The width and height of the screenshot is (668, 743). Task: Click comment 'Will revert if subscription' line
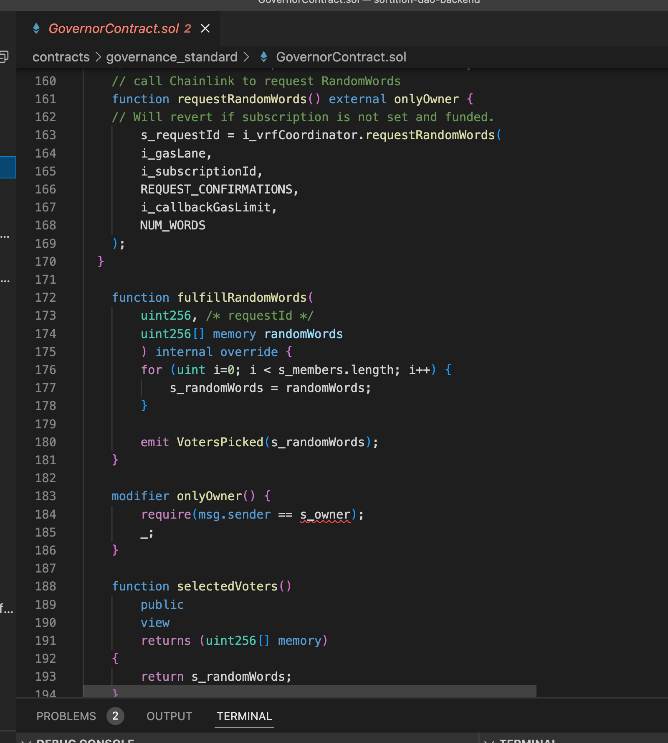[x=303, y=117]
